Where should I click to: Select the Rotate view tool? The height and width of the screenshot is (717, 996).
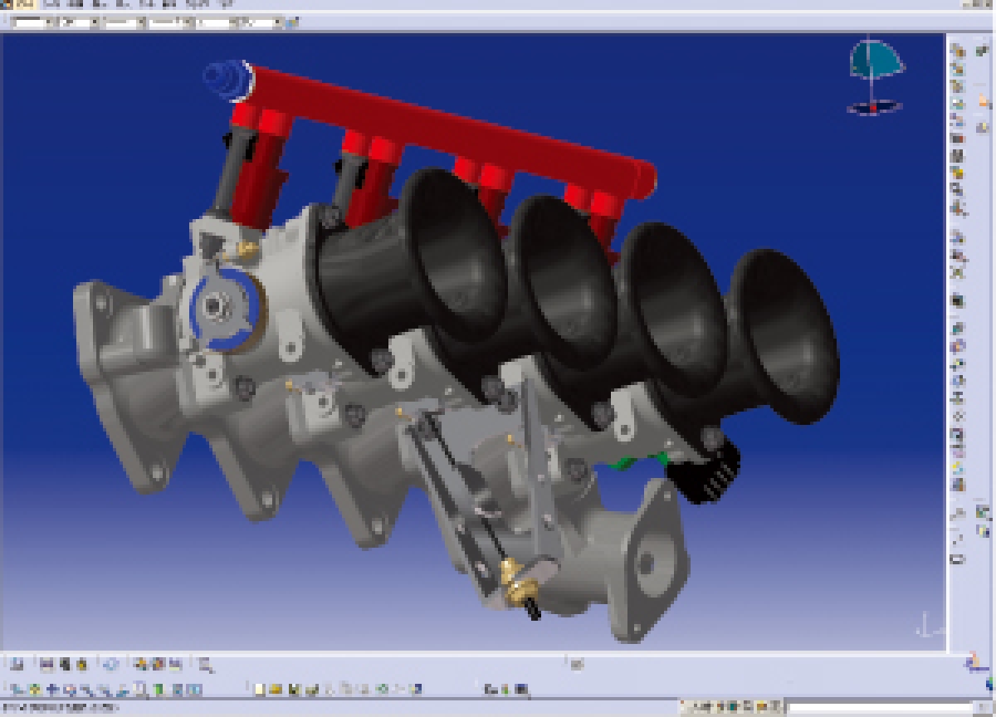point(70,688)
